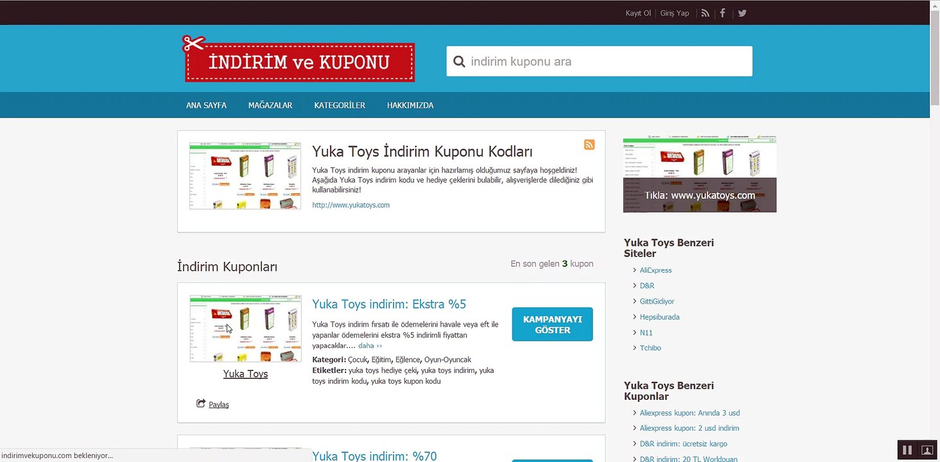The width and height of the screenshot is (940, 462).
Task: Open the Eğlence category link
Action: [x=408, y=360]
